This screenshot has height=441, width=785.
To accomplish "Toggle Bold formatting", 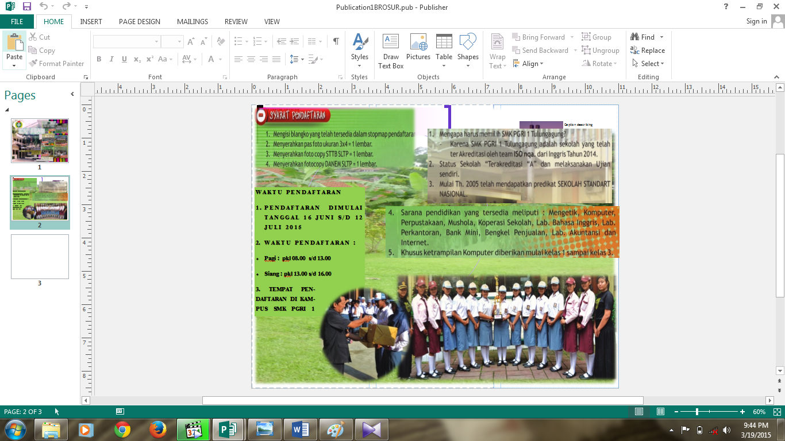I will pos(99,59).
